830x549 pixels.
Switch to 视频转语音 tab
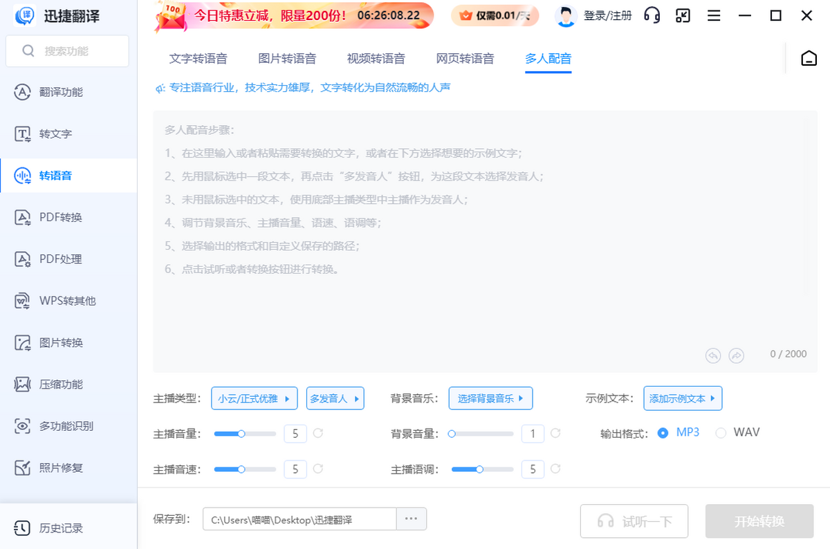pyautogui.click(x=376, y=59)
